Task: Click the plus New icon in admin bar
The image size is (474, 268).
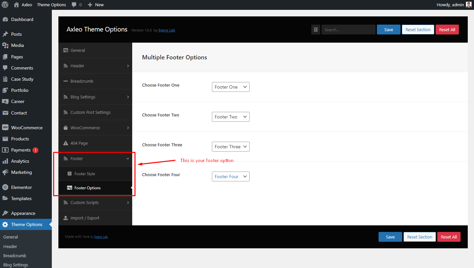Action: pyautogui.click(x=90, y=5)
